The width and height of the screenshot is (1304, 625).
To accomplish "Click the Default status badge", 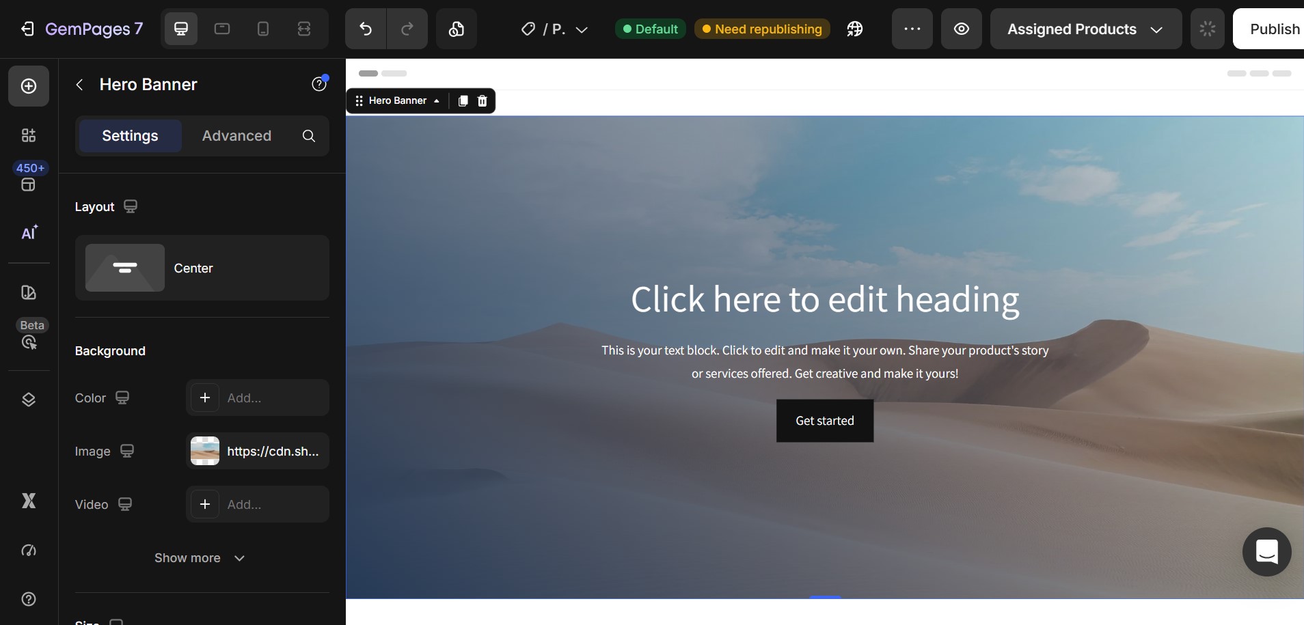I will click(x=650, y=29).
